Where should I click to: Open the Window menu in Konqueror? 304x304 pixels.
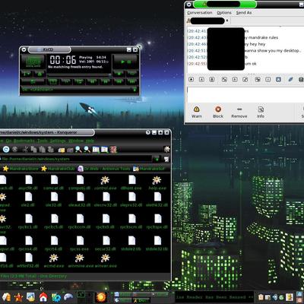76,141
